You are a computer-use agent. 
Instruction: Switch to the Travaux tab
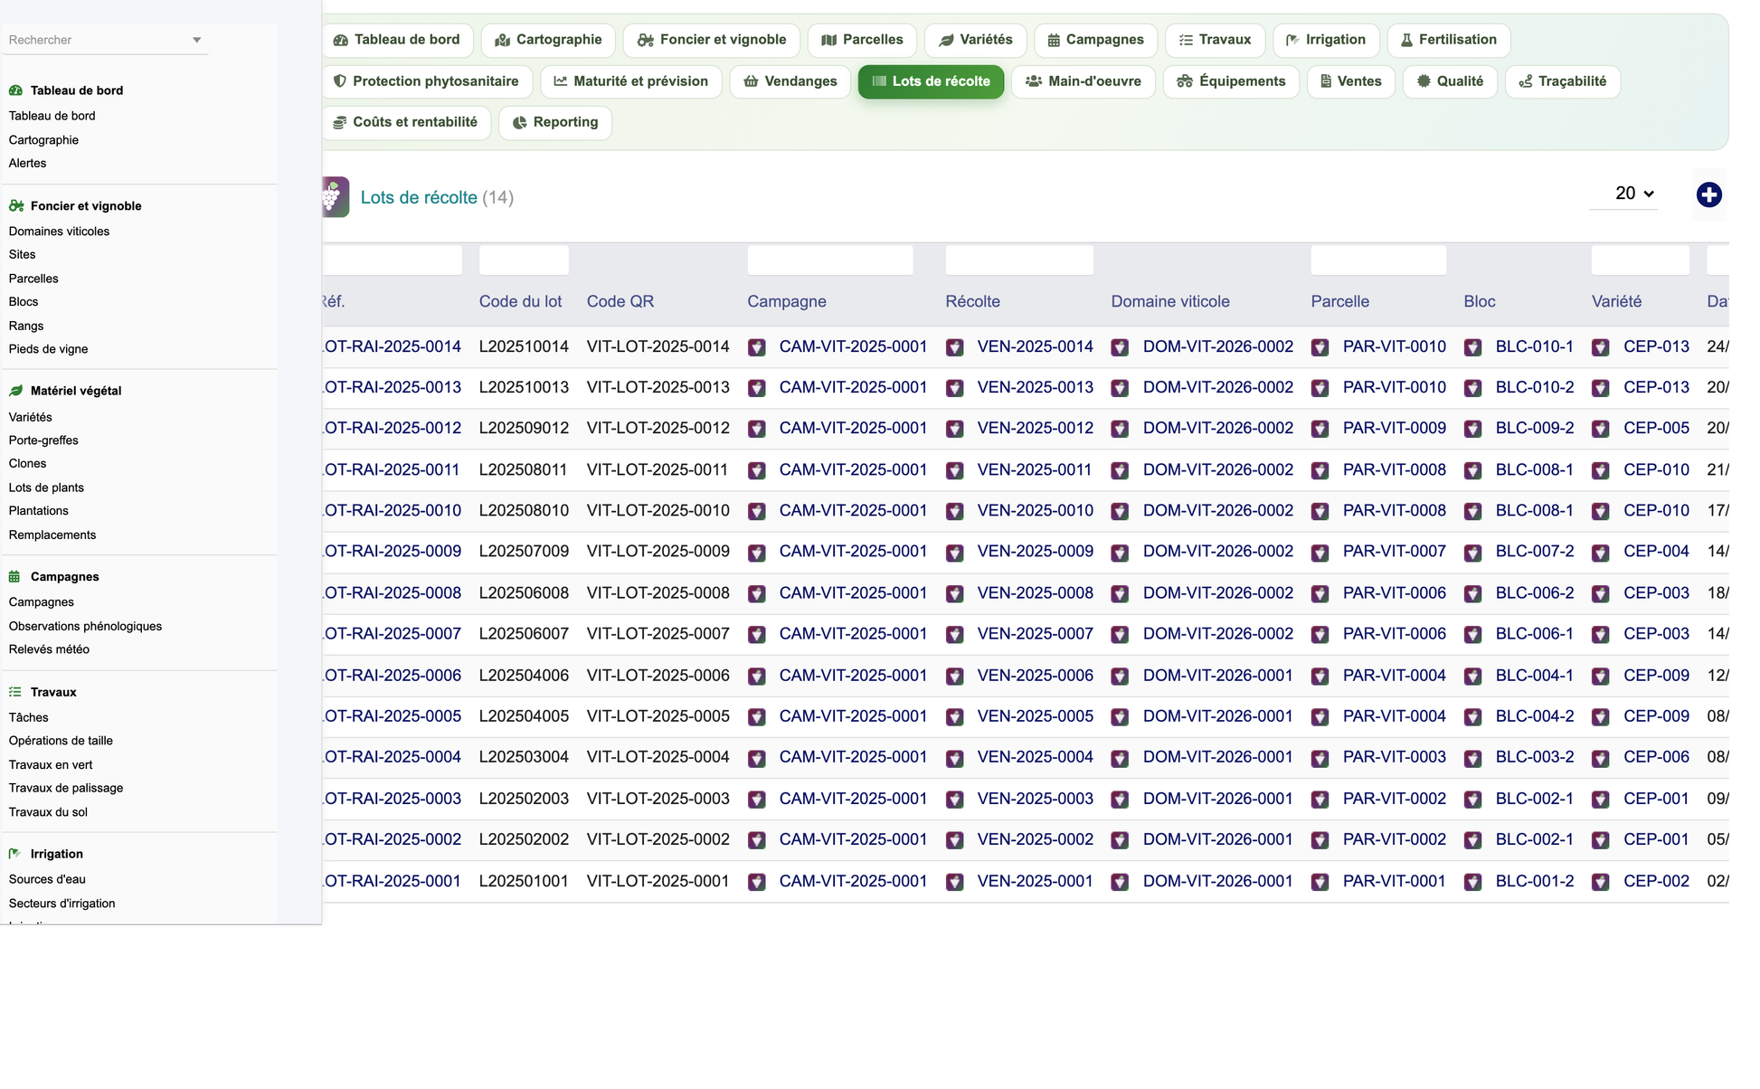pos(1215,40)
